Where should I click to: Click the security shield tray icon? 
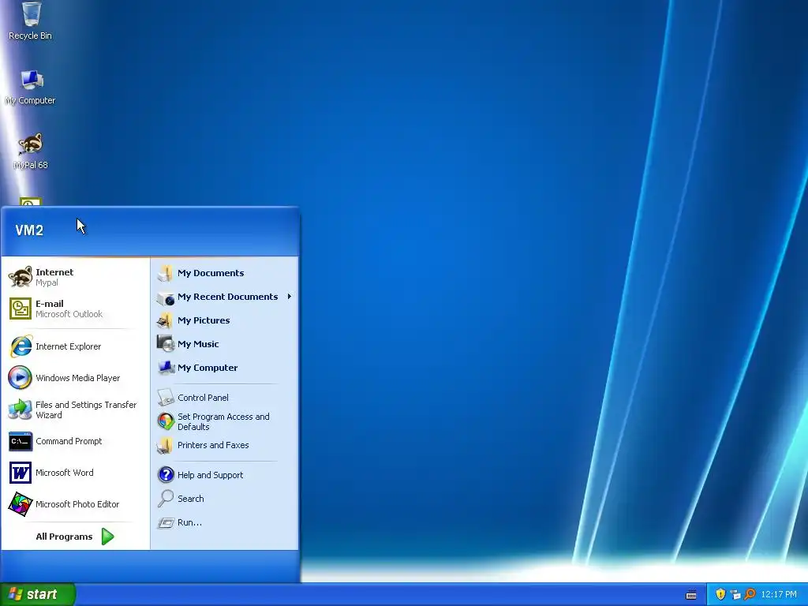click(720, 594)
